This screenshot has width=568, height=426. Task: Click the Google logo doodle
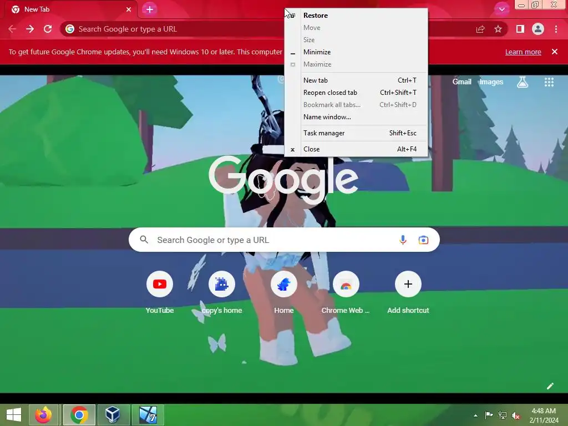tap(283, 180)
